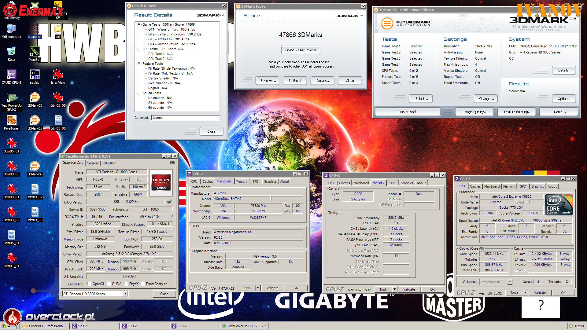Open Tools dropdown arrow in CPU-Z Memory window

click(x=394, y=289)
